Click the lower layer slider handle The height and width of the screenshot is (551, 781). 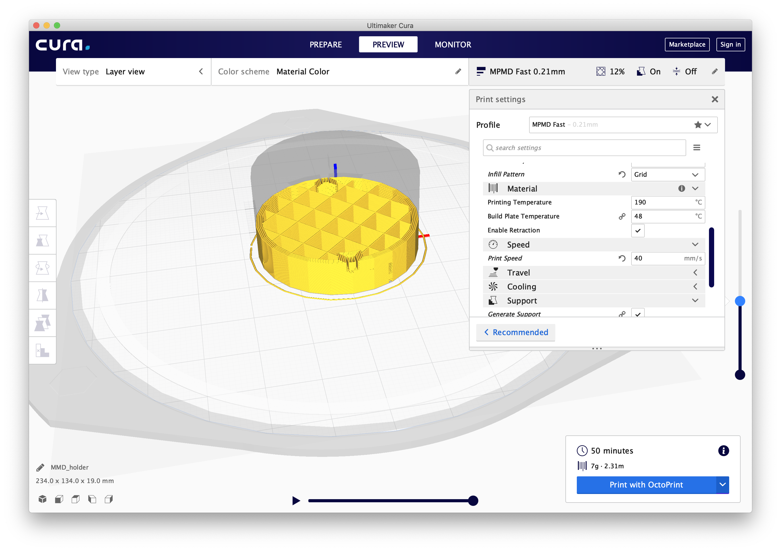[740, 375]
